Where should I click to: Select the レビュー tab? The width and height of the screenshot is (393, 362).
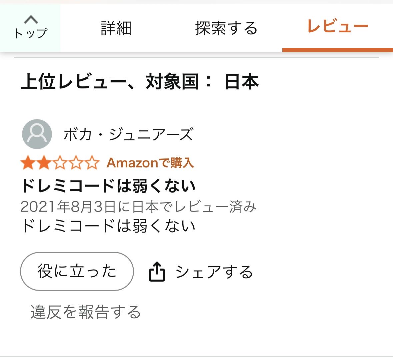coord(337,26)
